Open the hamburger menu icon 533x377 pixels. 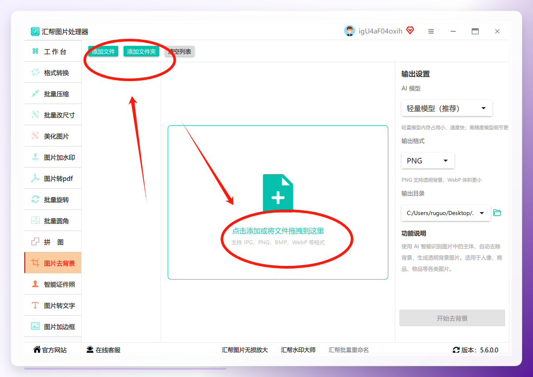pos(431,31)
